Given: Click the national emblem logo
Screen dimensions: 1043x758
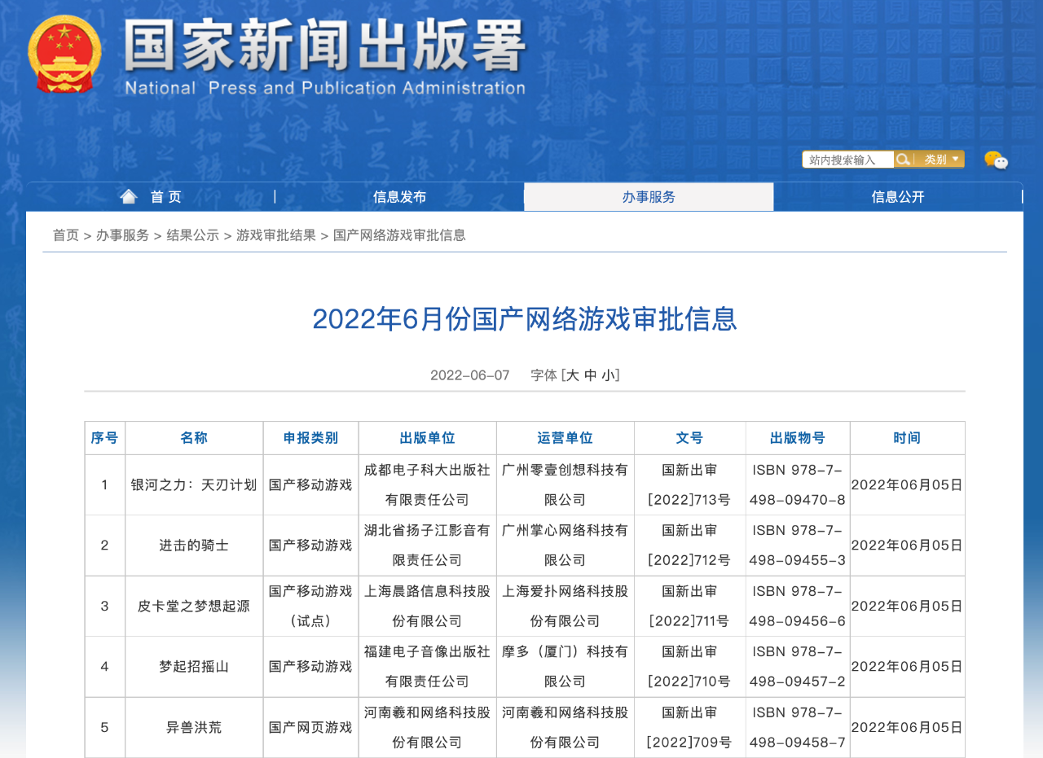Looking at the screenshot, I should pos(64,55).
